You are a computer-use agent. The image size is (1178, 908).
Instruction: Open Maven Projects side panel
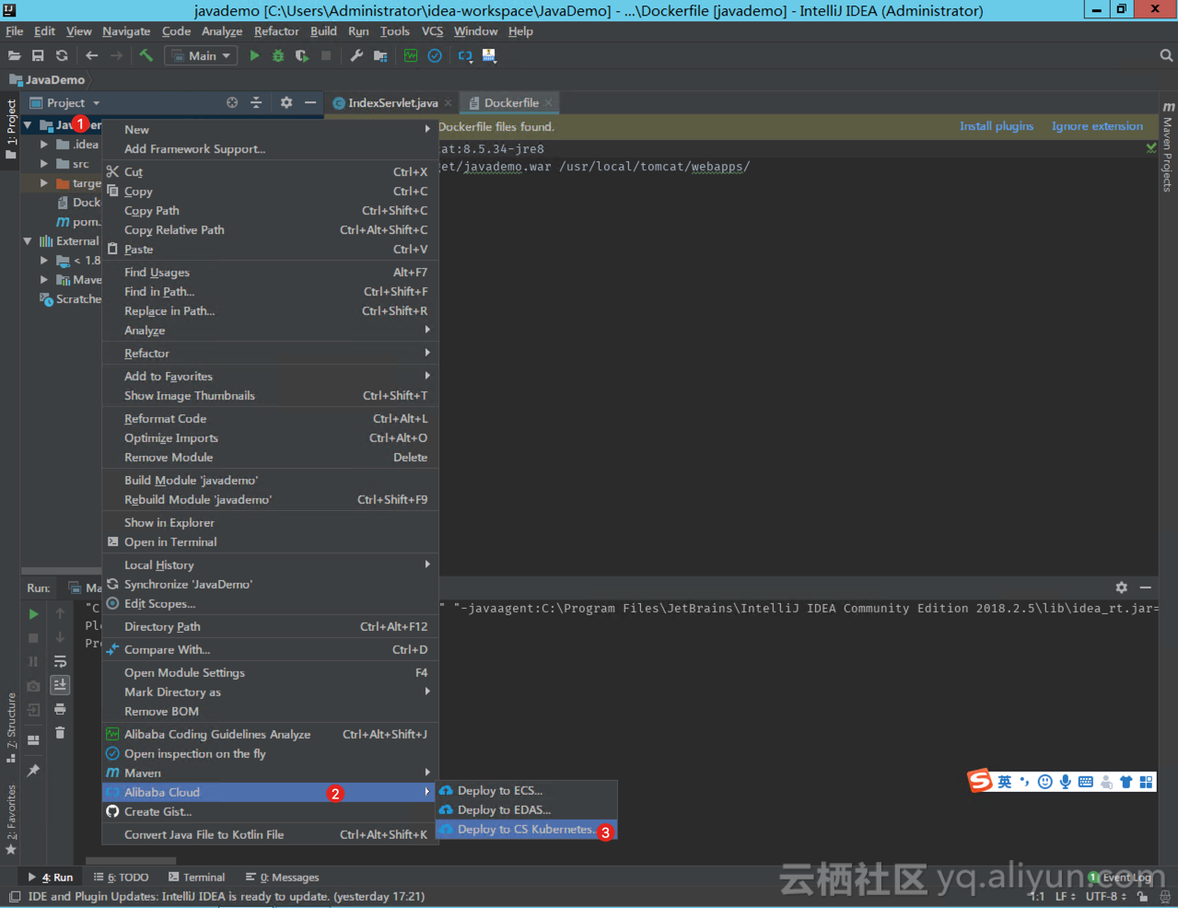(1168, 146)
